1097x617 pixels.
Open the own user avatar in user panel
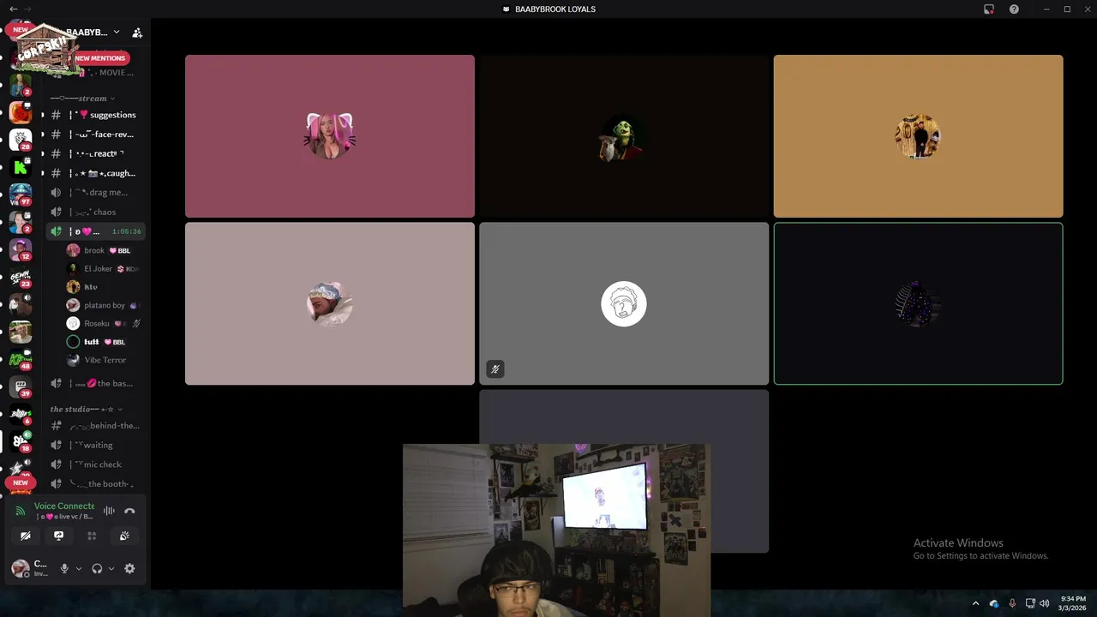[20, 568]
